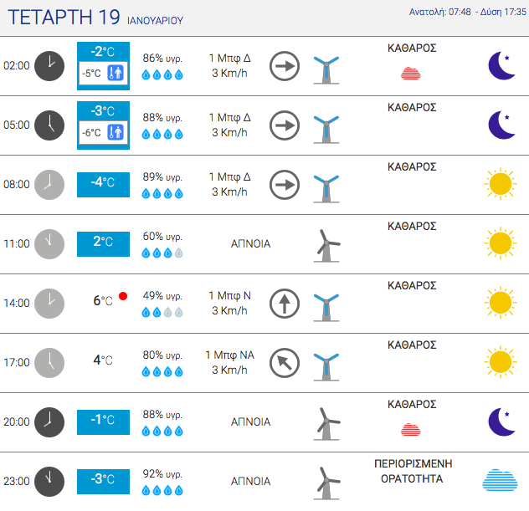Screen dimensions: 529x511
Task: Click the sun icon at 08:00
Action: [501, 184]
